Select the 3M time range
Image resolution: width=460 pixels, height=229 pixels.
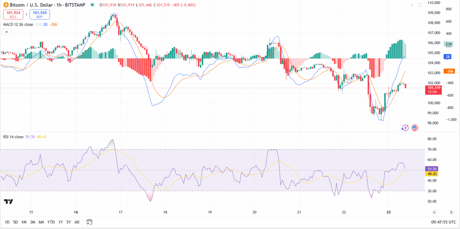[x=32, y=222]
